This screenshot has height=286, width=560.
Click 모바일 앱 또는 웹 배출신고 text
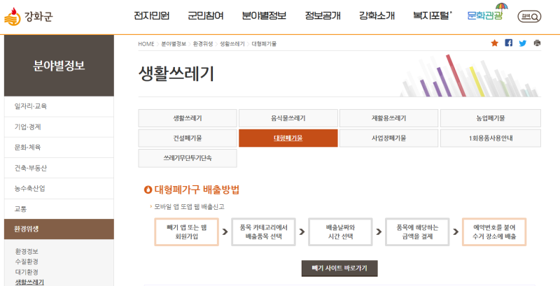click(189, 207)
